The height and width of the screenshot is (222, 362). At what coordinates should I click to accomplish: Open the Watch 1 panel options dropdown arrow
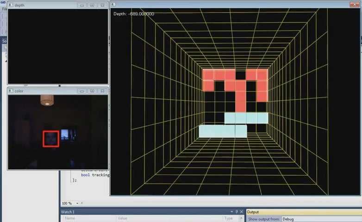pos(231,212)
